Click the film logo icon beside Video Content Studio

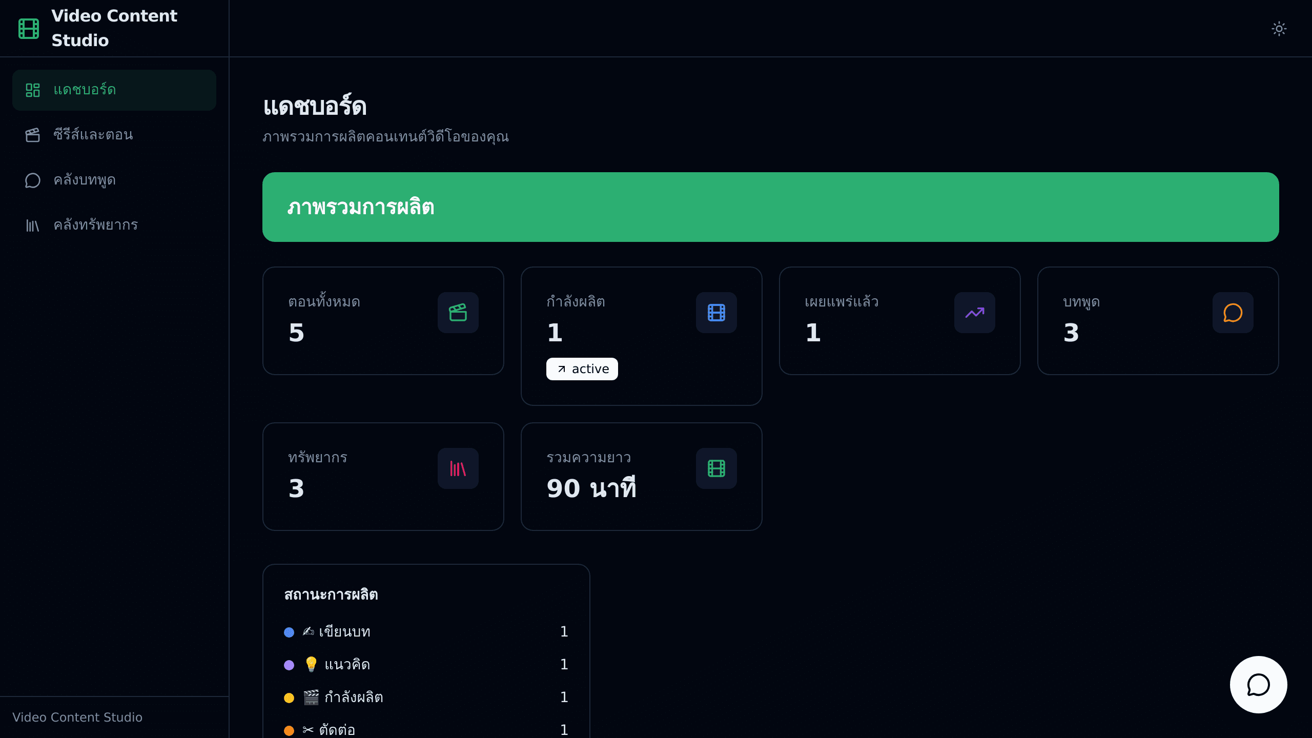point(29,28)
